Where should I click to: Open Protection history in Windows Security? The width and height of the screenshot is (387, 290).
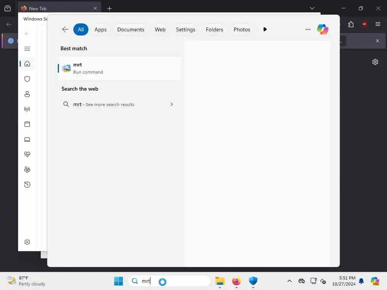(27, 184)
